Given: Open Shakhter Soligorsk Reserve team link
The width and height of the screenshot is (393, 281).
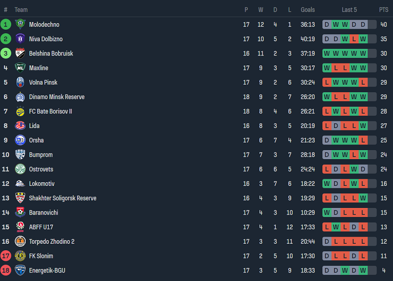Looking at the screenshot, I should click(62, 198).
